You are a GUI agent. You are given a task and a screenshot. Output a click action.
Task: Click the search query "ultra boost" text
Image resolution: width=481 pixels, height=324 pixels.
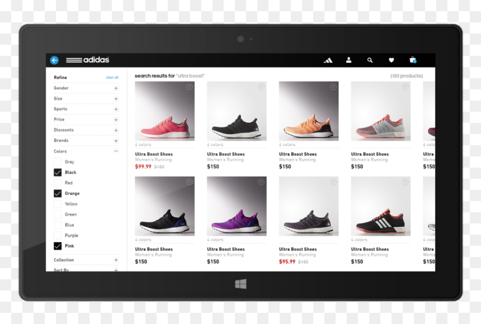pyautogui.click(x=190, y=76)
